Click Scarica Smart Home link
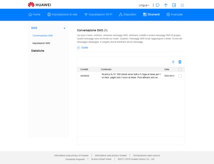Screen dimensions: 214x164 pos(101,159)
